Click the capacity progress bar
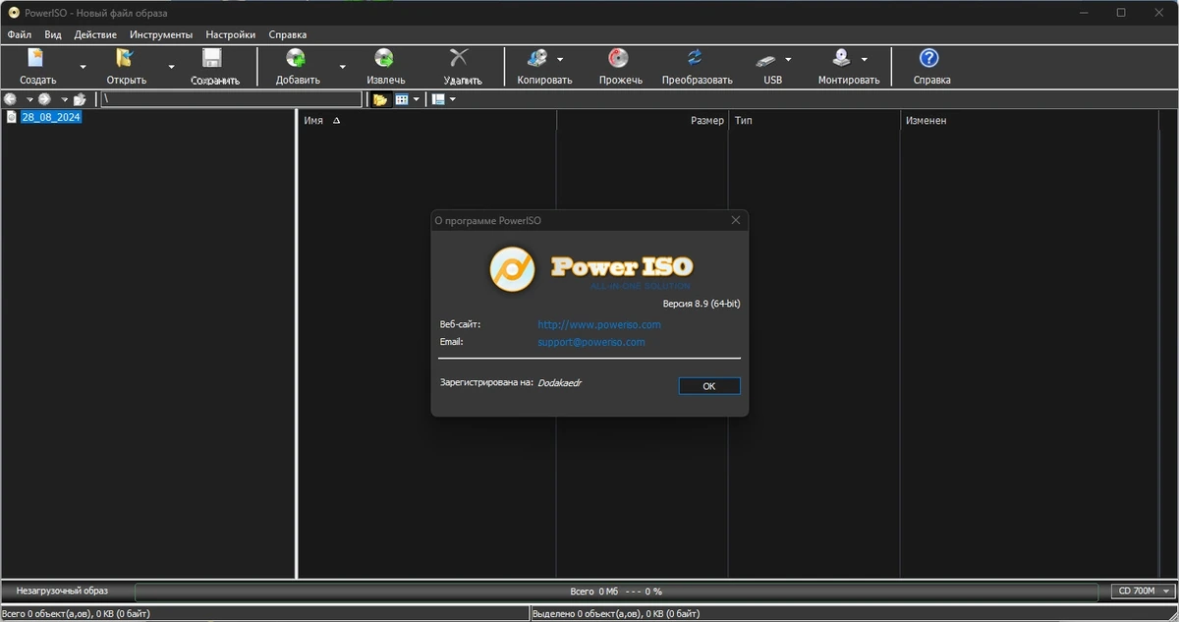Image resolution: width=1179 pixels, height=622 pixels. (x=616, y=592)
